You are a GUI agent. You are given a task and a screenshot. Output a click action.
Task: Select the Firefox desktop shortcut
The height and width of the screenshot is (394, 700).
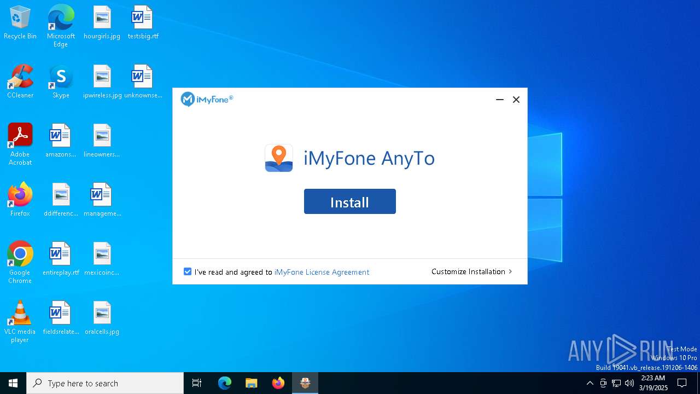pyautogui.click(x=20, y=200)
